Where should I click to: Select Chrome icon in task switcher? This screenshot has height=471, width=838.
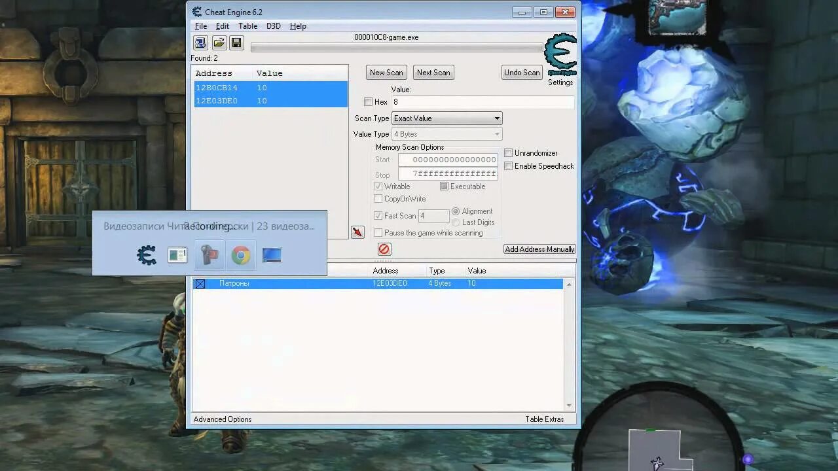(240, 255)
